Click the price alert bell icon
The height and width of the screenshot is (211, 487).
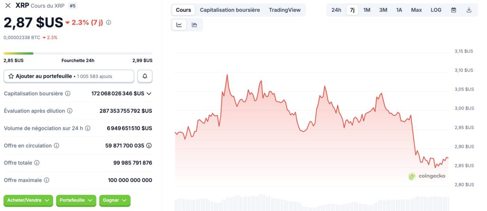145,76
